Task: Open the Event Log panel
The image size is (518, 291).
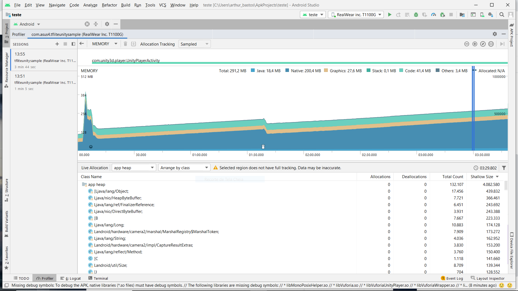Action: (452, 278)
